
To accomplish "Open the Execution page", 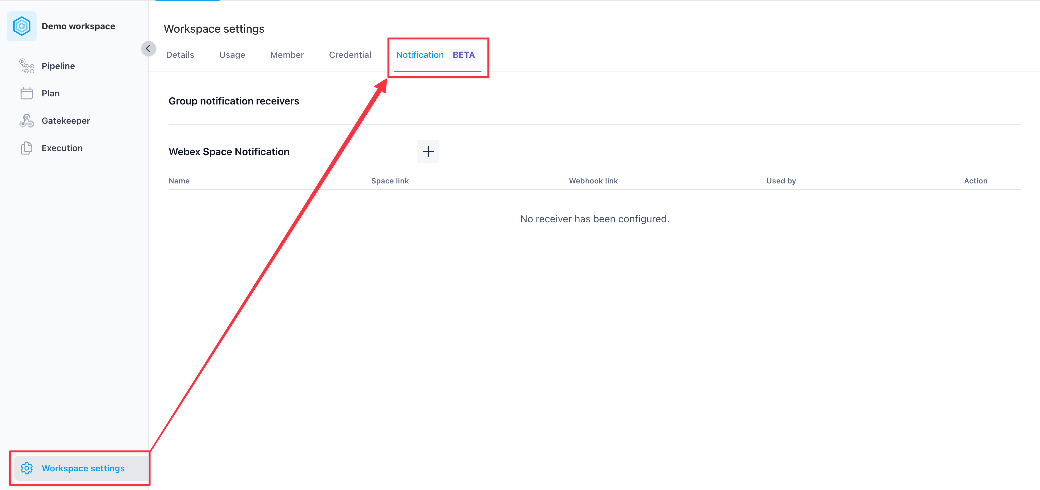I will point(62,148).
